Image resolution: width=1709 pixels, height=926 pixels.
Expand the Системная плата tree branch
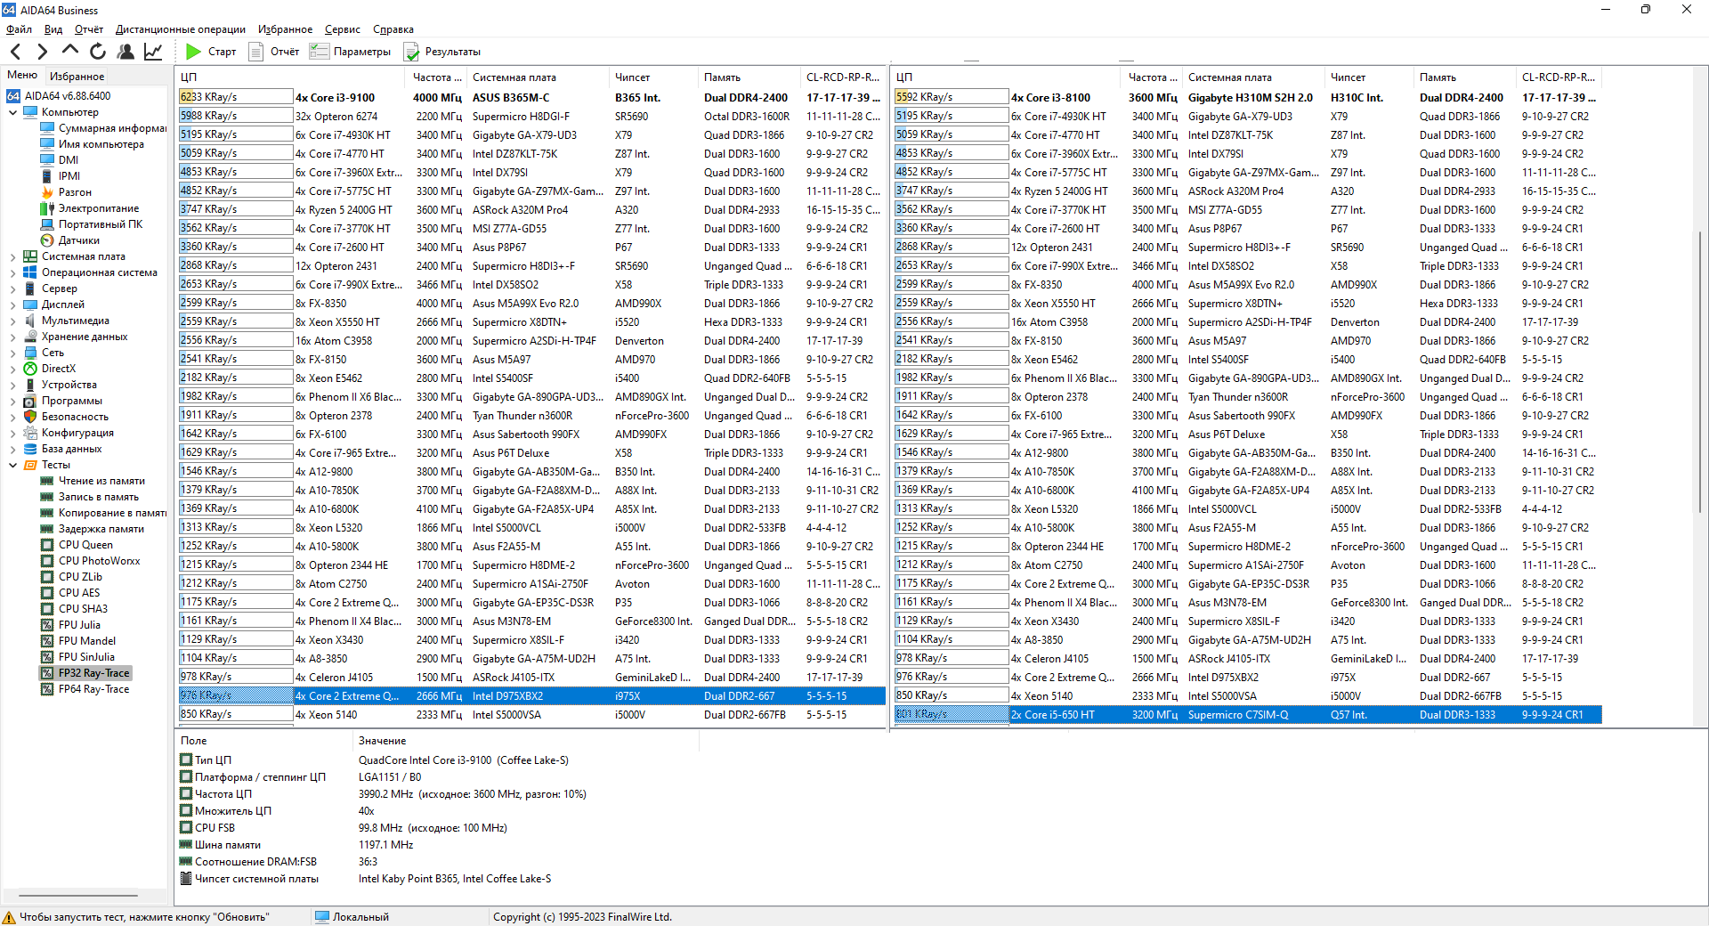click(12, 256)
